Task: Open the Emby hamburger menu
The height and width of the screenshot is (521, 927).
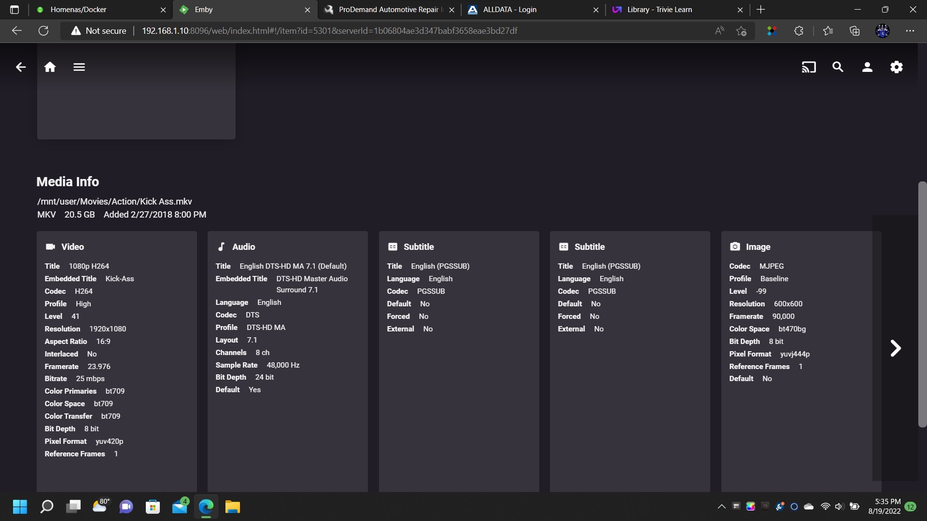Action: (x=79, y=67)
